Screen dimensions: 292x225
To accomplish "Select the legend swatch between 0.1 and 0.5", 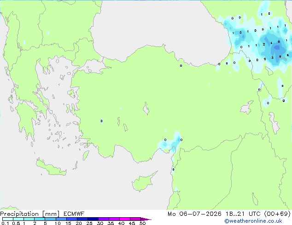I will pyautogui.click(x=8, y=219).
